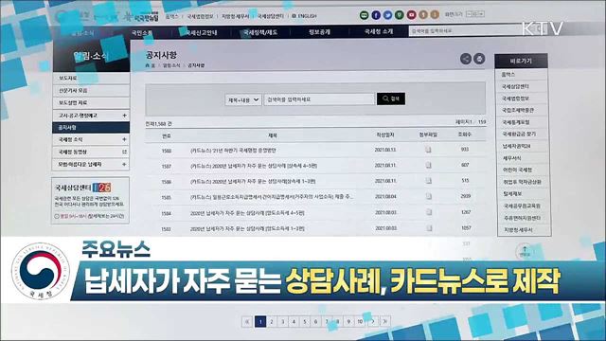Click 국세상담센터 link in top header
606x341 pixels.
pyautogui.click(x=271, y=16)
